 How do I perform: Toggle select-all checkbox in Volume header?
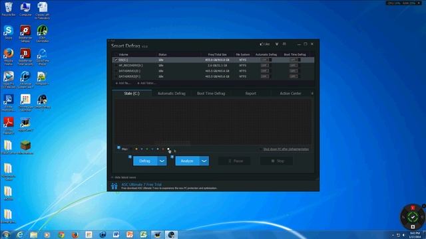pyautogui.click(x=116, y=54)
